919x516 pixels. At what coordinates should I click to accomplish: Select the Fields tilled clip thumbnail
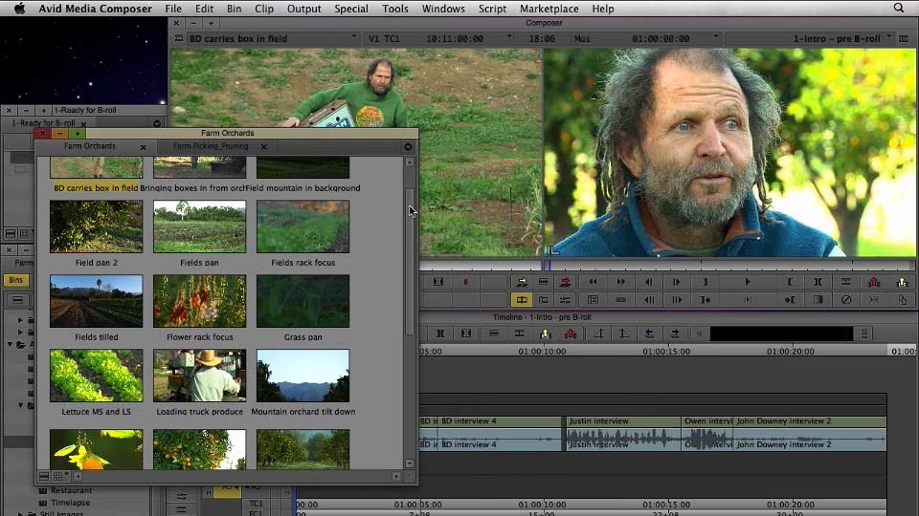(96, 301)
